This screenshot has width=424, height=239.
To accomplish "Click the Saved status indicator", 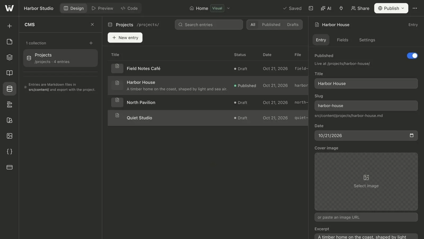I will click(x=292, y=8).
